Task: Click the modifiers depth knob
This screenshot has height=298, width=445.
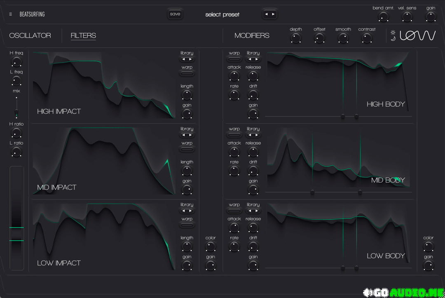Action: 295,38
